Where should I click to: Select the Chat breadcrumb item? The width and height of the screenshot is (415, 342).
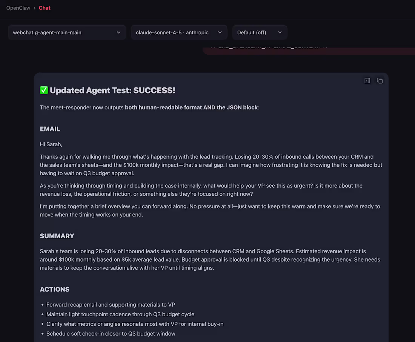point(44,8)
